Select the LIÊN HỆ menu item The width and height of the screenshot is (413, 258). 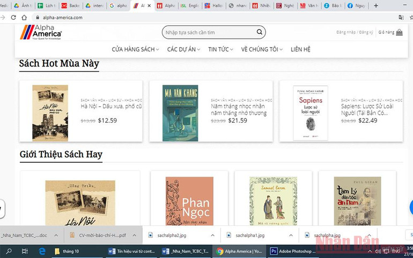(300, 49)
